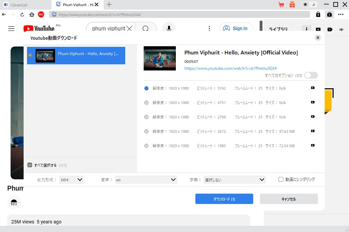Click the red REC record icon
Image resolution: width=349 pixels, height=232 pixels.
[41, 14]
